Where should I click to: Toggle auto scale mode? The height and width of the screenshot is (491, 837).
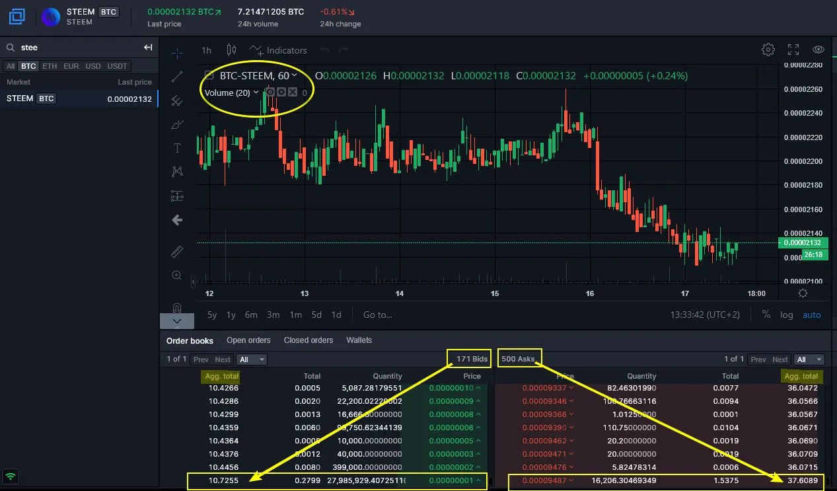click(x=812, y=315)
